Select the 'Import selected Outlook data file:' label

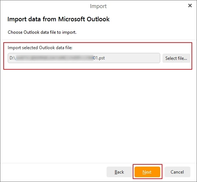pos(40,48)
